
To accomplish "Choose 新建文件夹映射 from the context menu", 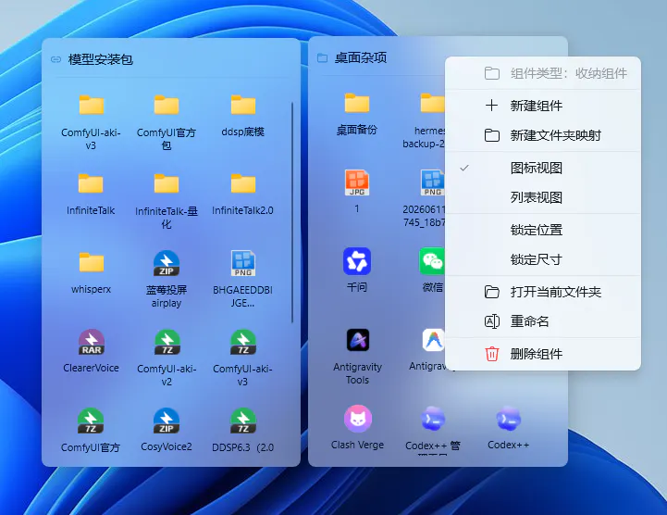I will 543,135.
